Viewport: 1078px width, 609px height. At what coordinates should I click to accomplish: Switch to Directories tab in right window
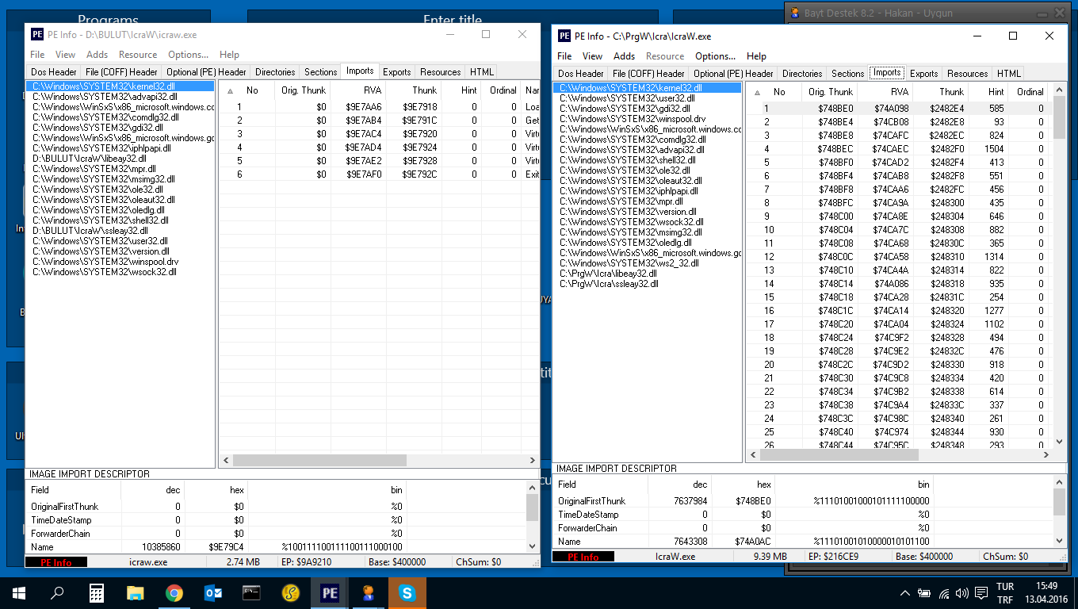[x=802, y=74]
